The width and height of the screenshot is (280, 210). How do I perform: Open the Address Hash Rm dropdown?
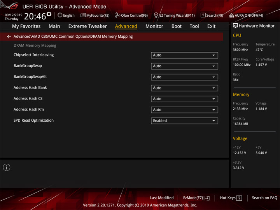click(184, 110)
